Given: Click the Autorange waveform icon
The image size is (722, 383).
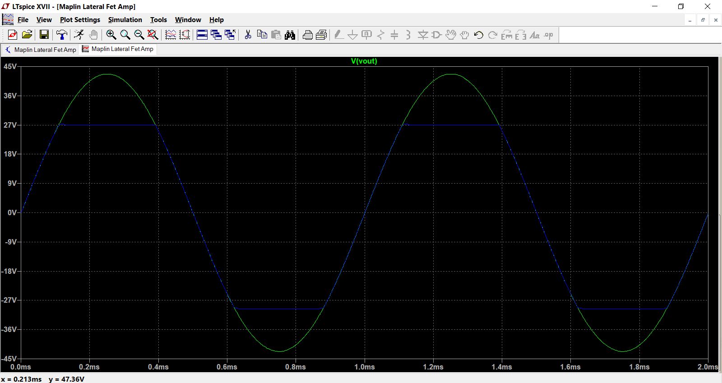Looking at the screenshot, I should tap(171, 35).
